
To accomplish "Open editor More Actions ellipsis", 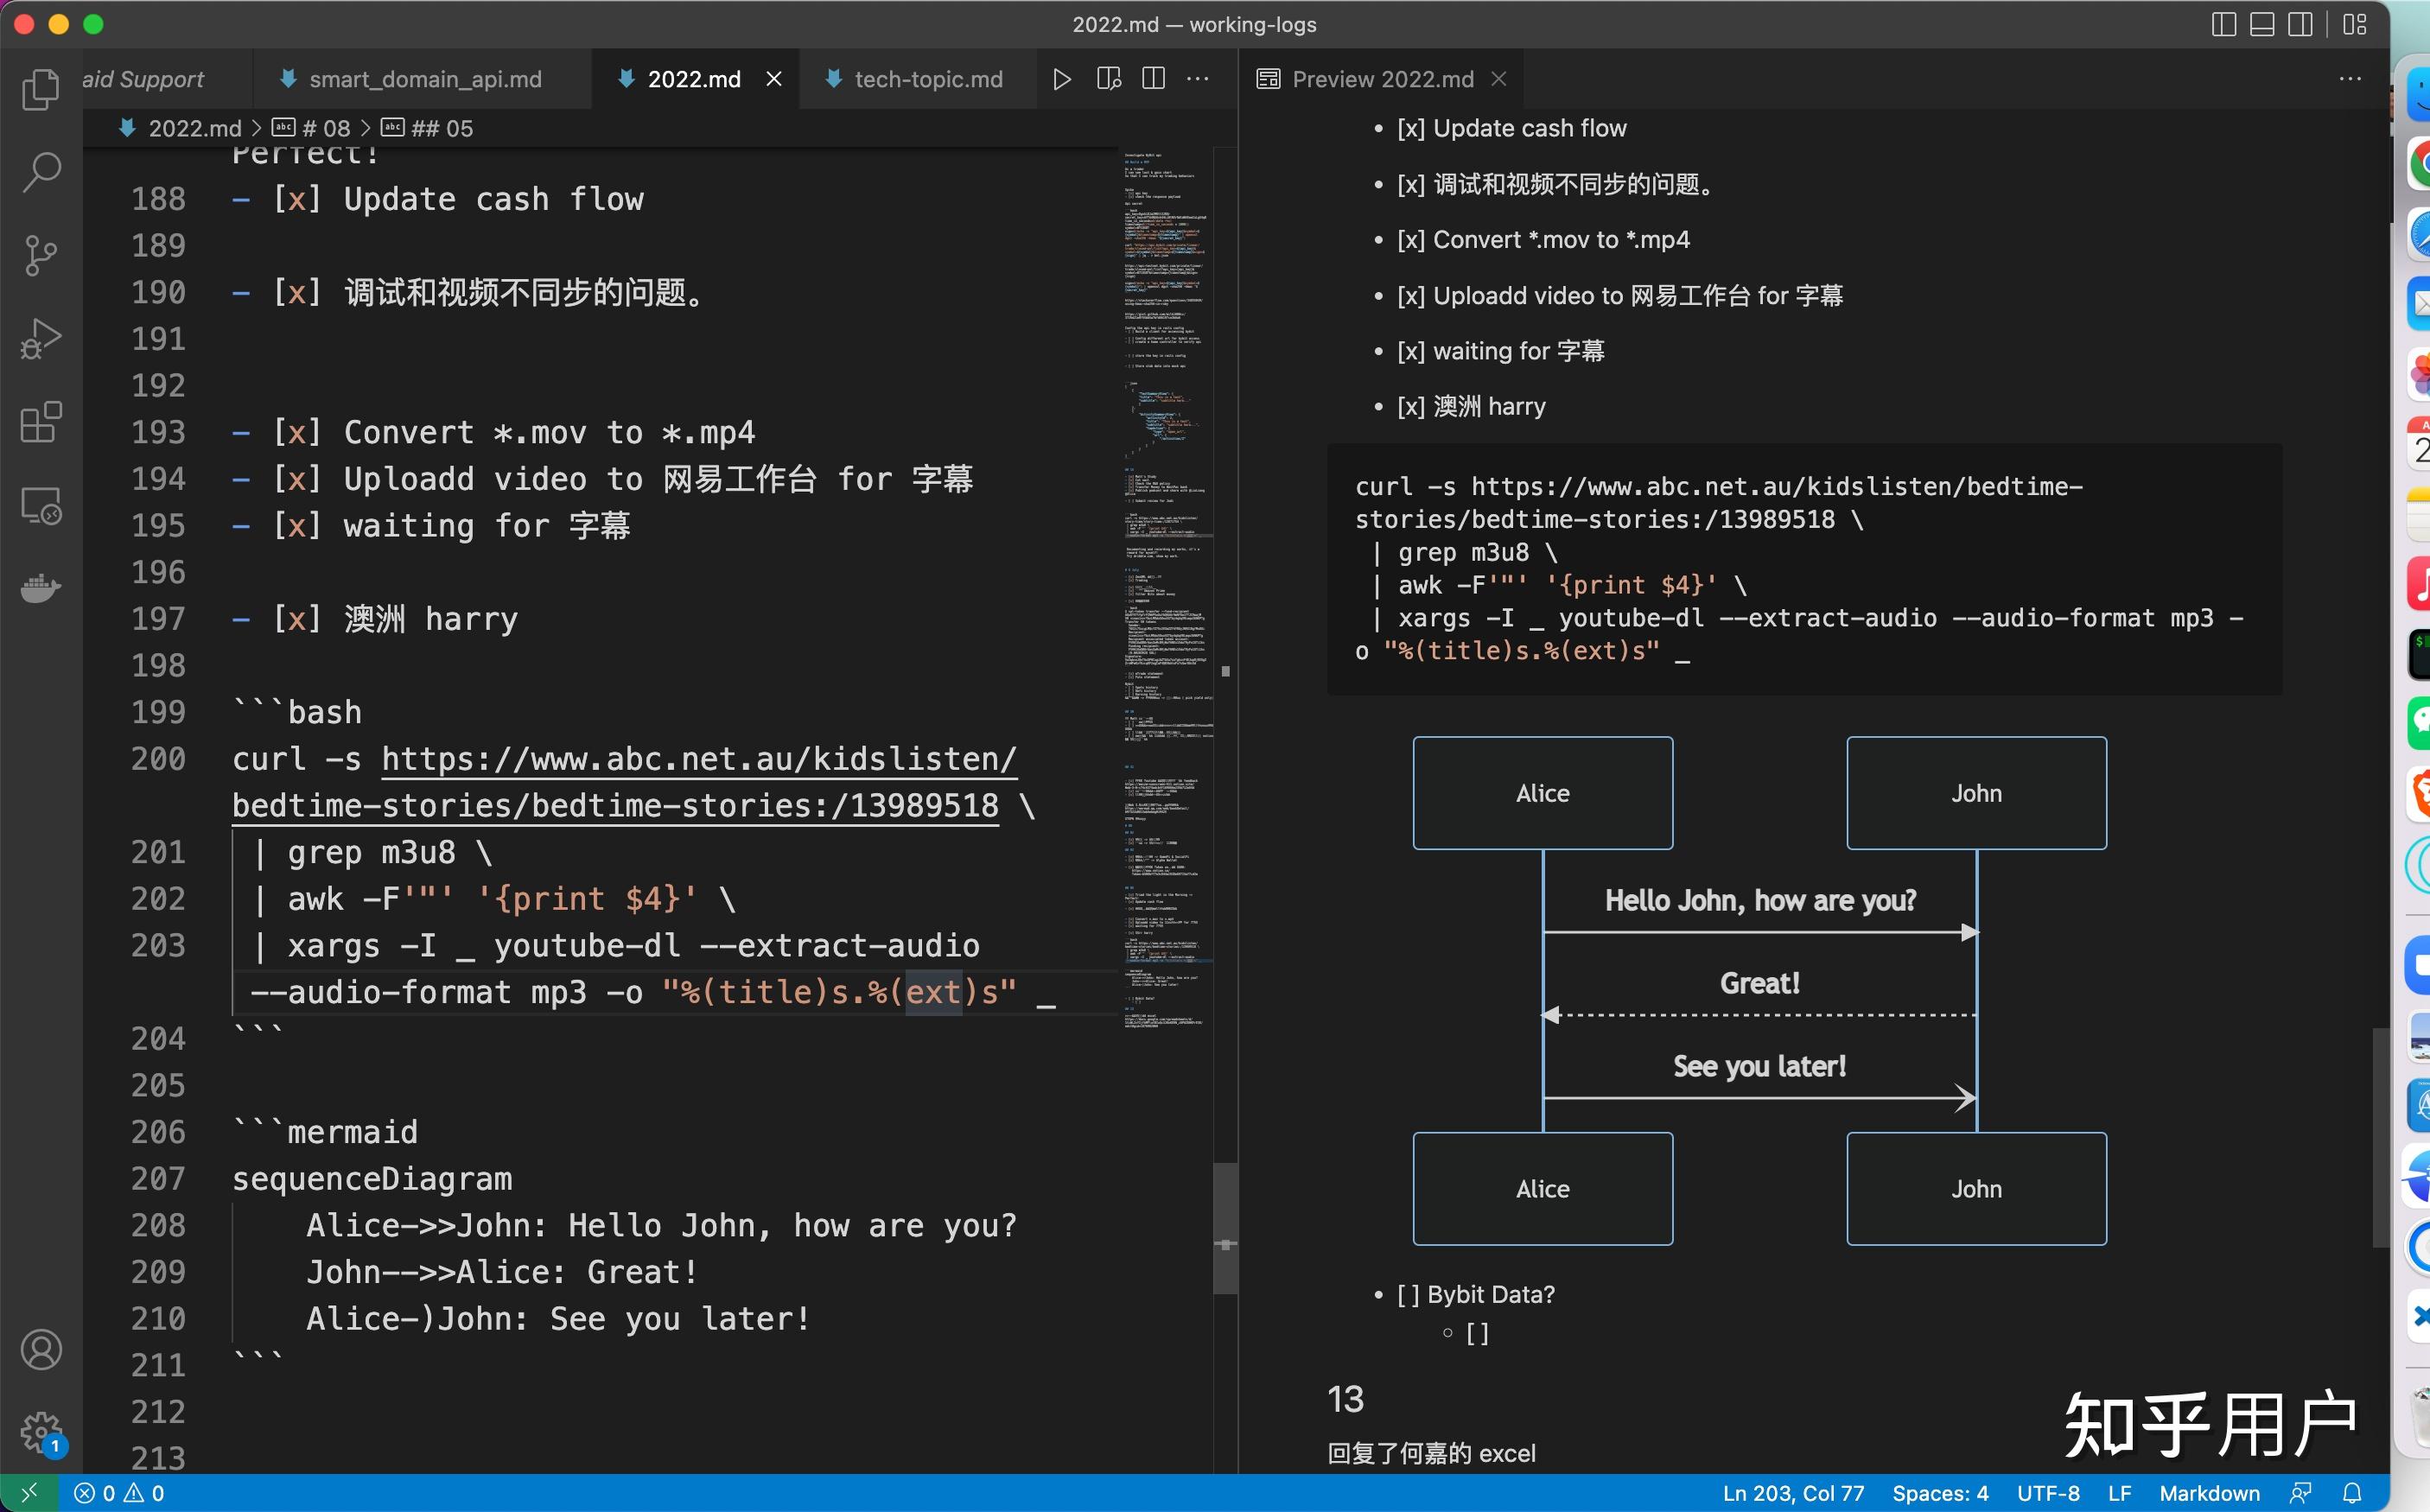I will click(1198, 79).
